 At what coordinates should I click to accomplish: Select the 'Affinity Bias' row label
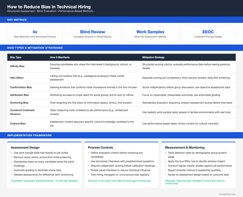coord(17,66)
